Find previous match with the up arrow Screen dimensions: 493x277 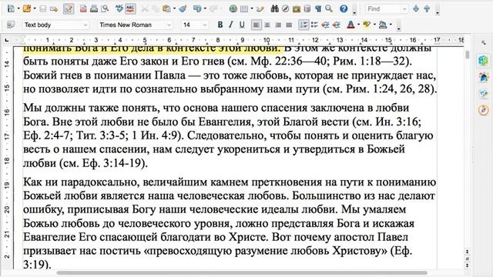tap(427, 8)
